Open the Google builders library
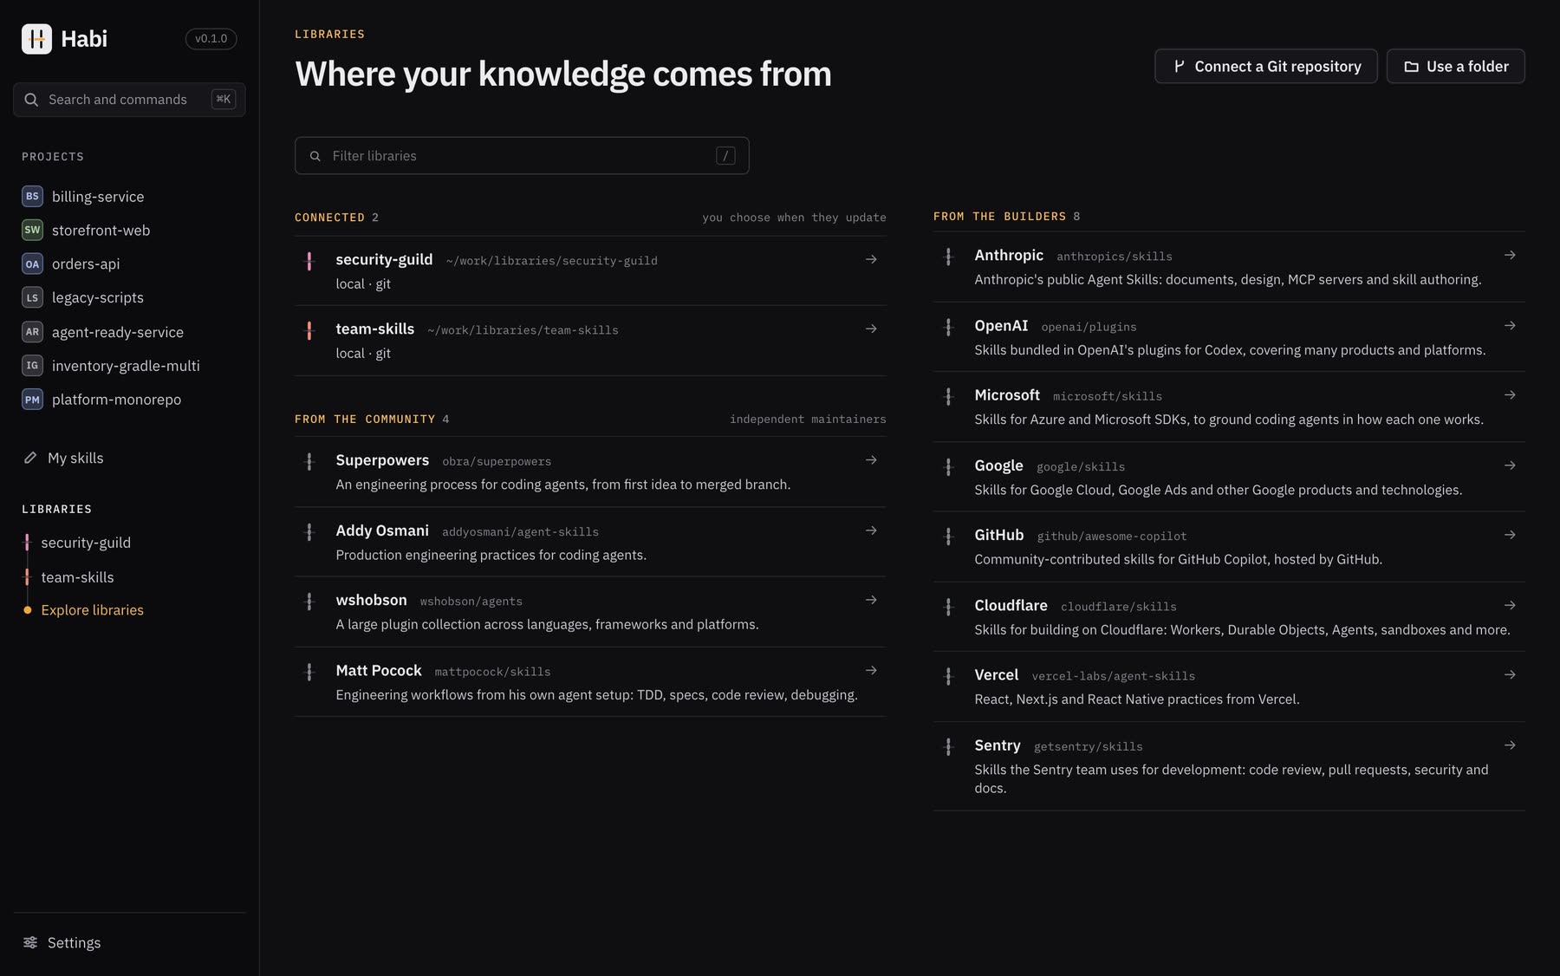This screenshot has width=1560, height=976. click(x=1229, y=478)
